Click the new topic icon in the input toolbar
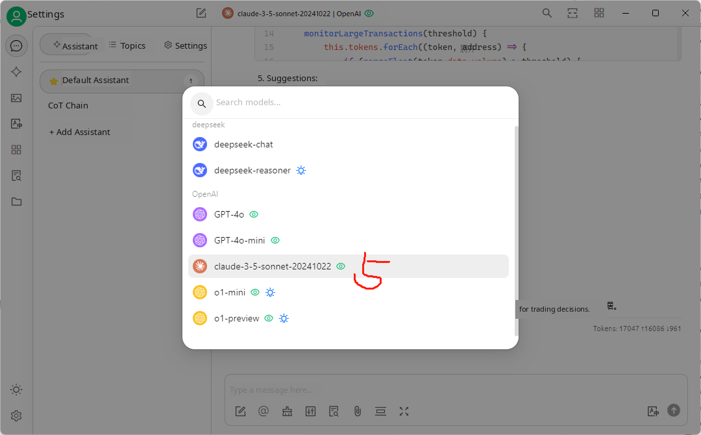 pos(241,412)
